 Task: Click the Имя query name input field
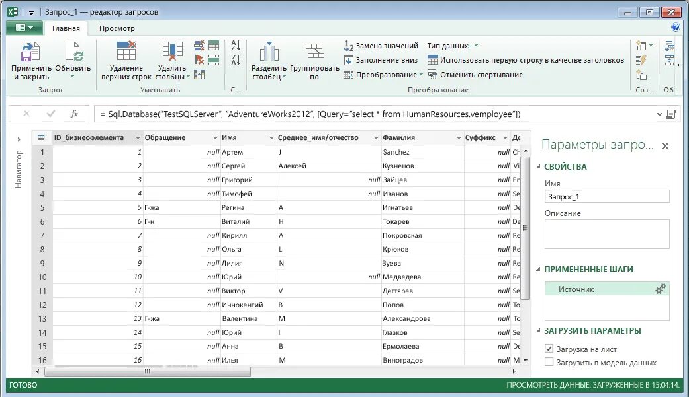coord(607,197)
